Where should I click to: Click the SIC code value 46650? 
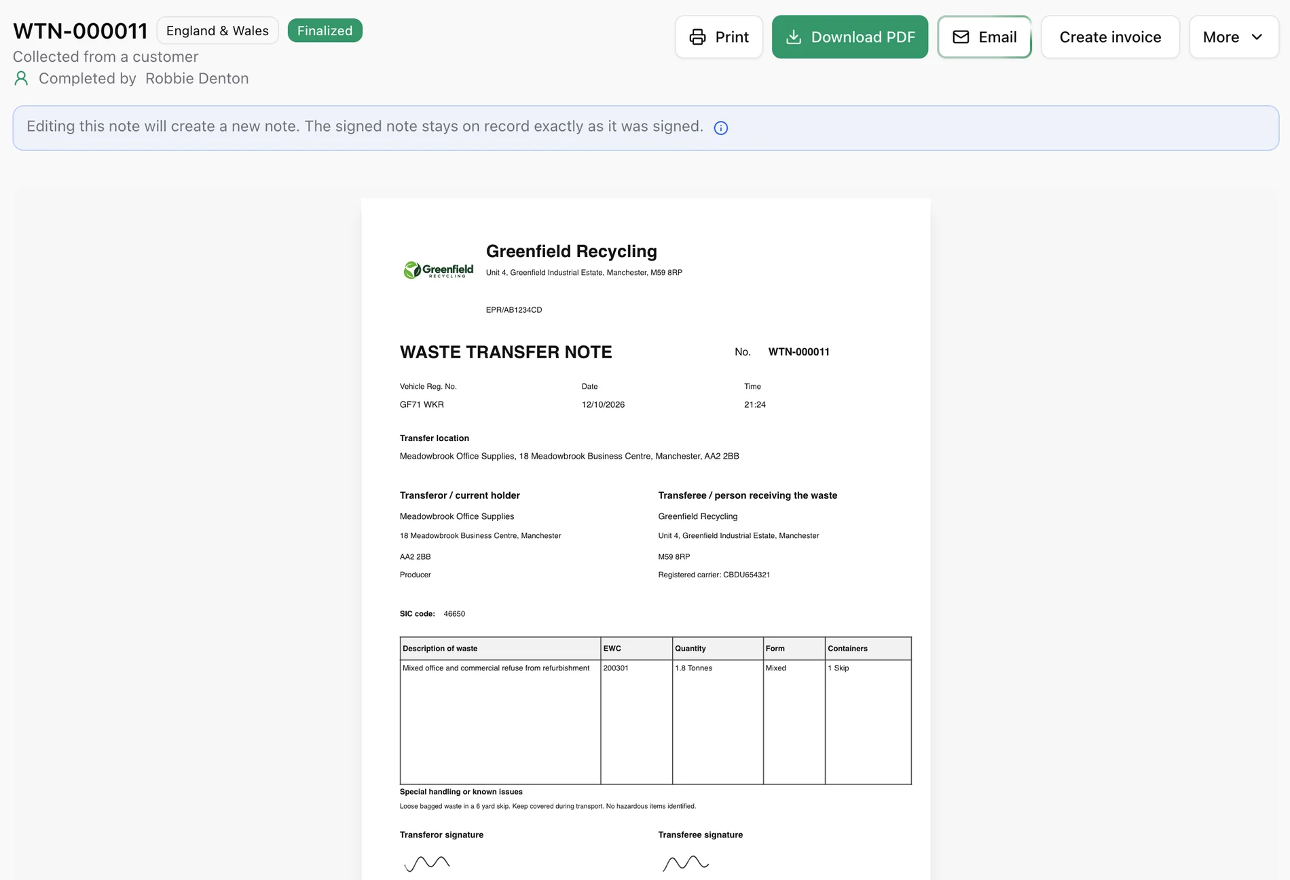tap(454, 614)
